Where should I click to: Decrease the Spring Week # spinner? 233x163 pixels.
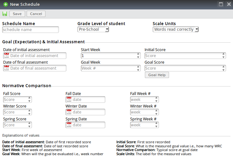pyautogui.click(x=156, y=126)
